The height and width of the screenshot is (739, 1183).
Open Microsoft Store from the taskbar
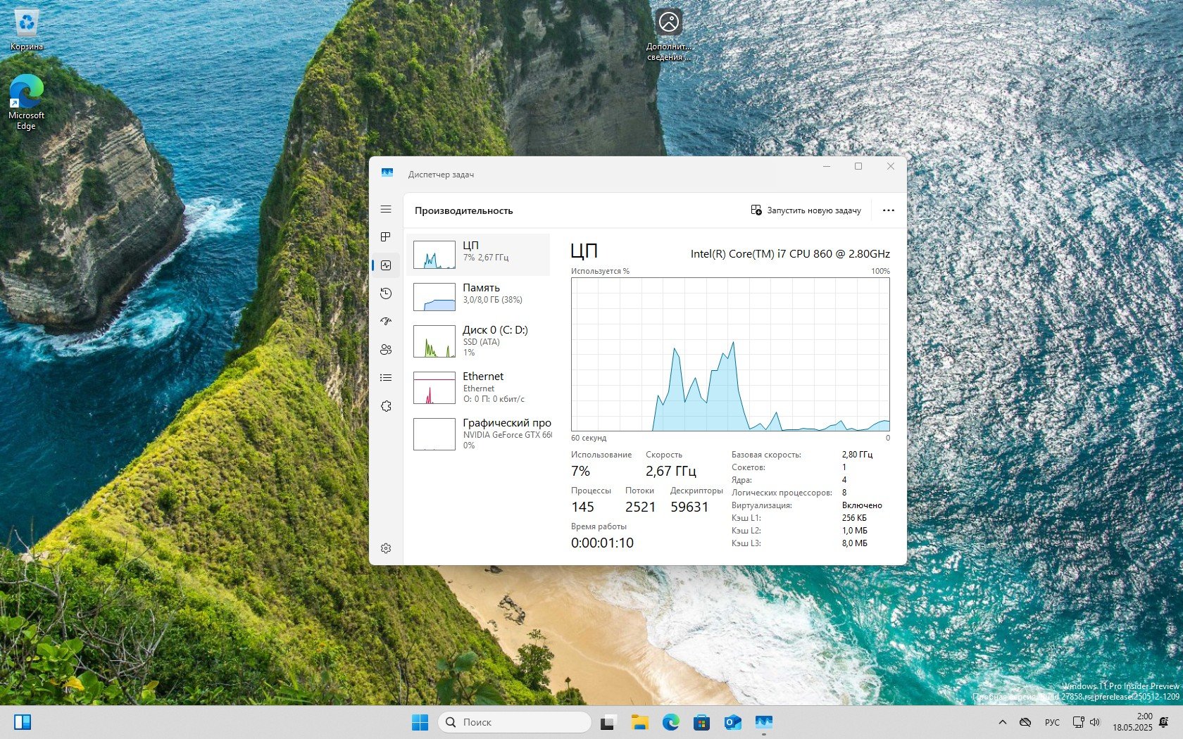click(x=701, y=722)
